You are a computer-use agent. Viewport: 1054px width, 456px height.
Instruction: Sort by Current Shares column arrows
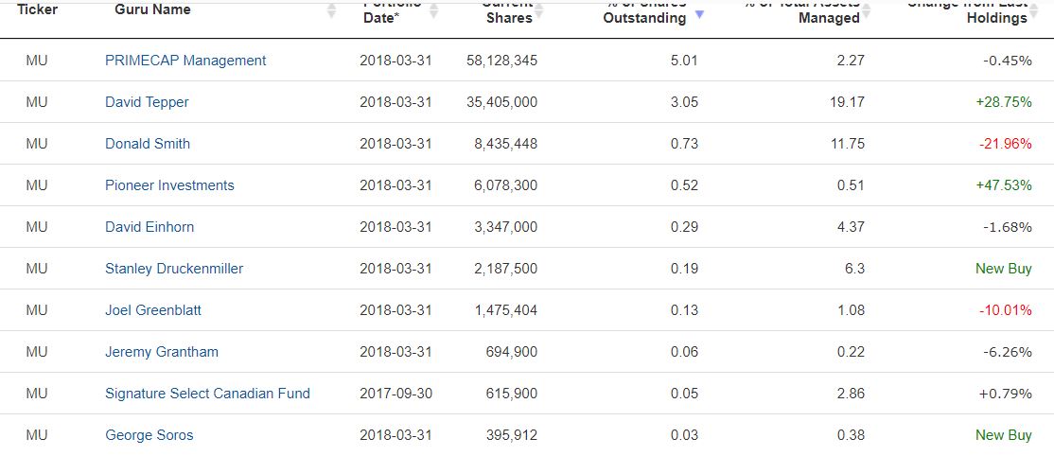pos(538,10)
